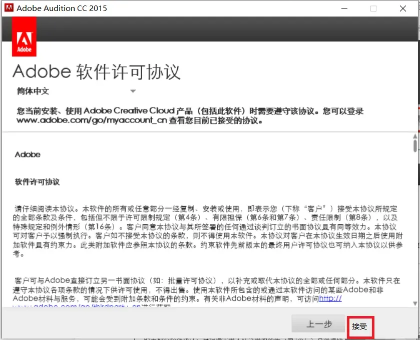Click the Adobe Audition title bar icon
This screenshot has height=340, width=420.
point(9,8)
